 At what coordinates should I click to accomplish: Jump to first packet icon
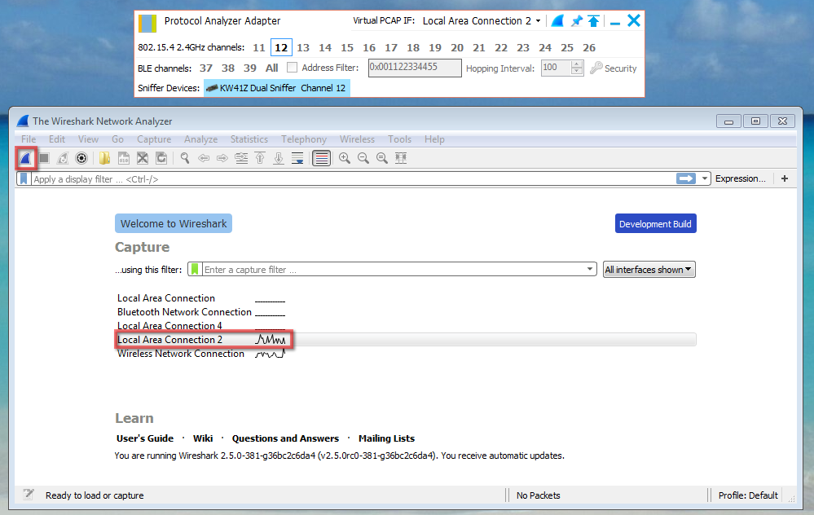click(x=260, y=158)
